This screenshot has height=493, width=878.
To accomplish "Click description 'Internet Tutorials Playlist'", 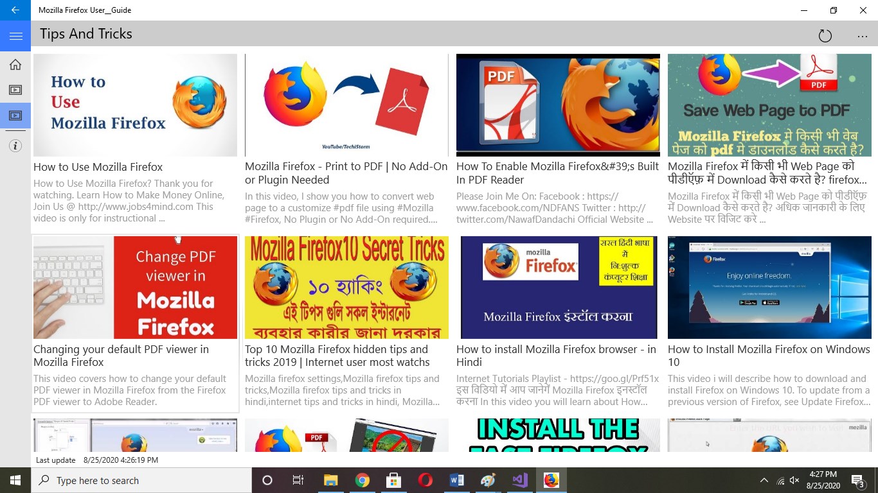I will (557, 390).
